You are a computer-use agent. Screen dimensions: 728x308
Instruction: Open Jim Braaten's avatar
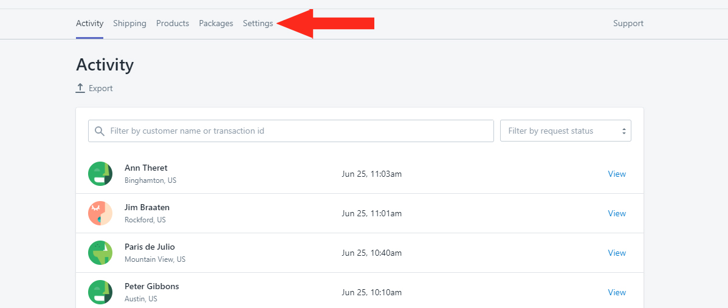pos(100,213)
